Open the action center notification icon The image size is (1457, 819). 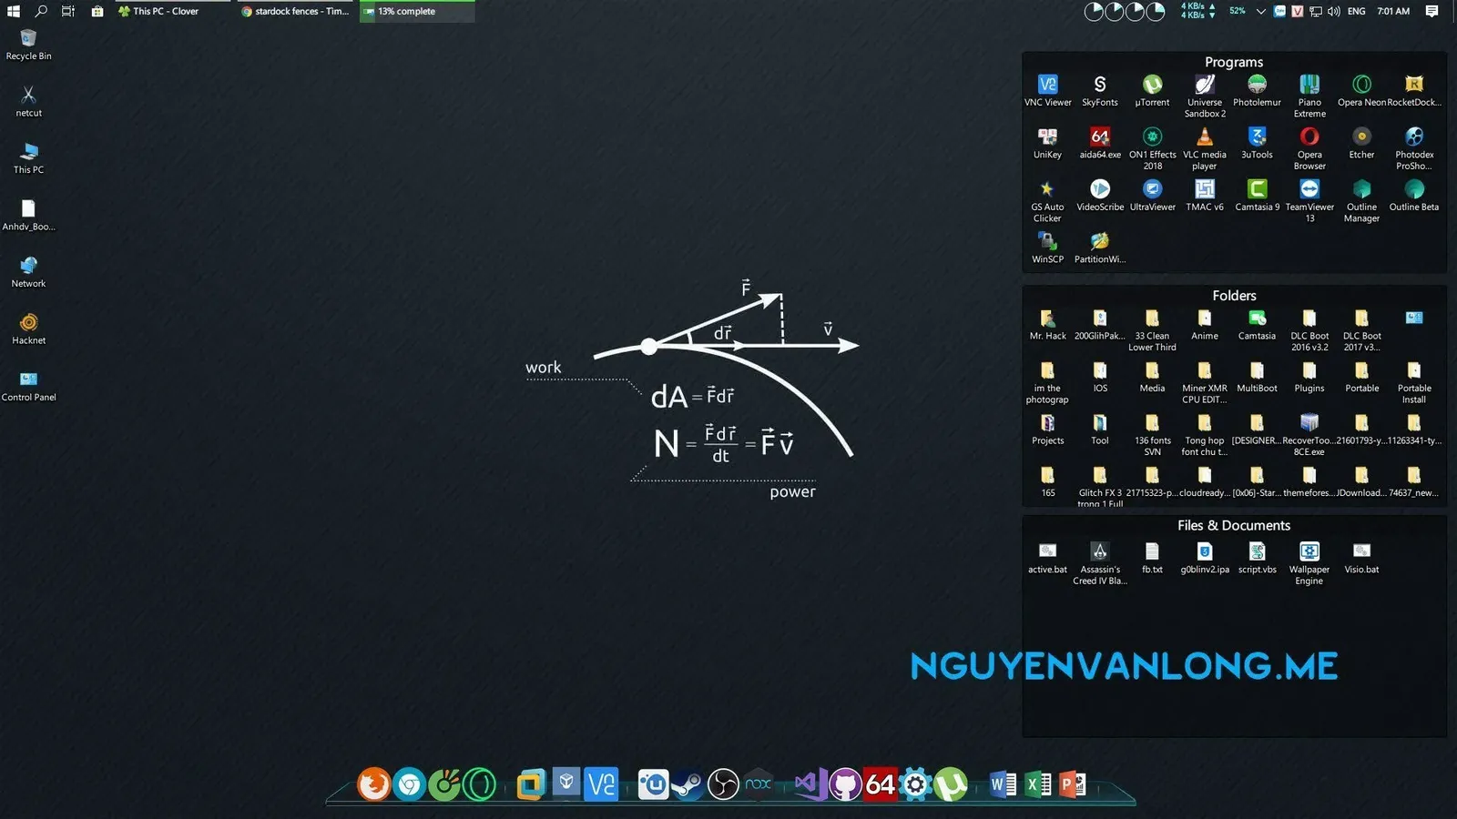1432,12
